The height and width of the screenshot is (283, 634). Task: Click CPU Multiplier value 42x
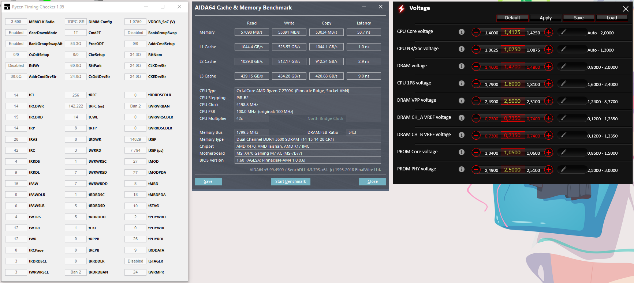tap(252, 118)
